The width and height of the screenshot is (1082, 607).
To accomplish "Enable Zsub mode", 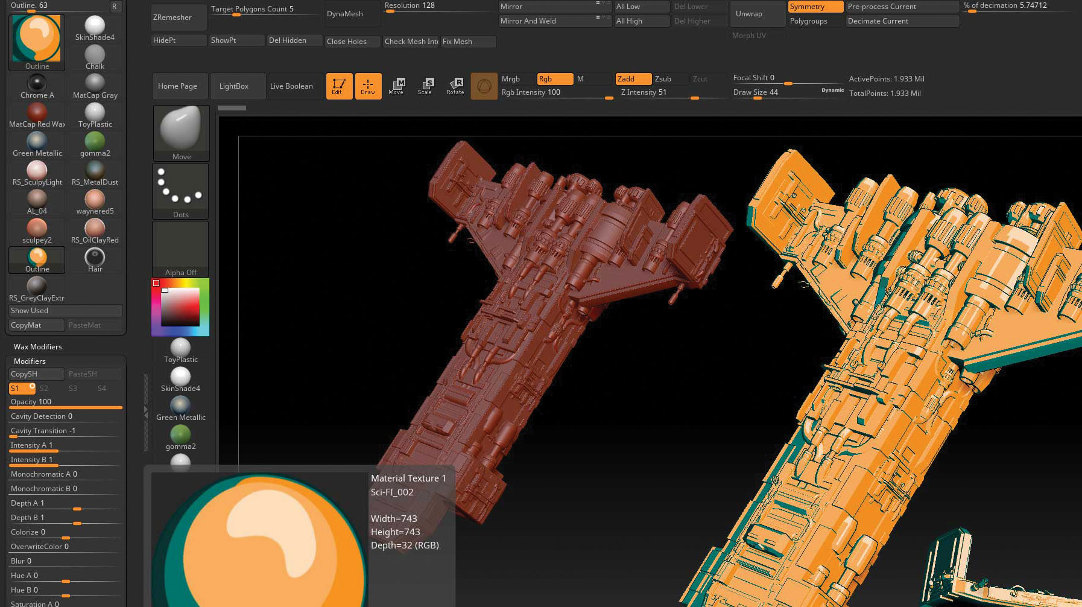I will [671, 79].
